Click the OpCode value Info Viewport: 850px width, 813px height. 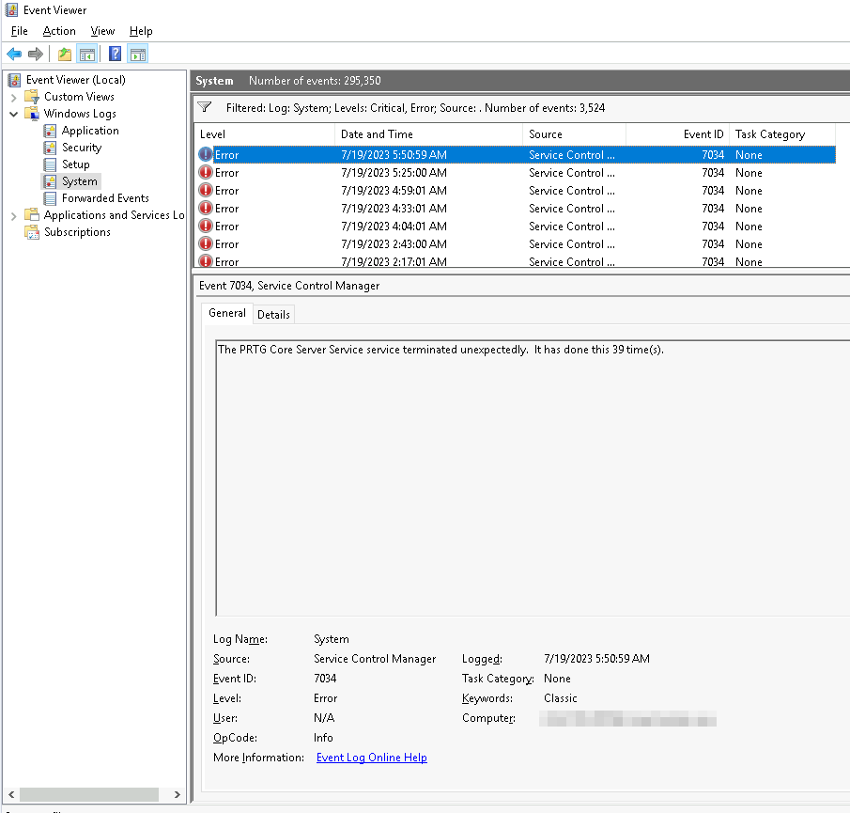[x=323, y=738]
